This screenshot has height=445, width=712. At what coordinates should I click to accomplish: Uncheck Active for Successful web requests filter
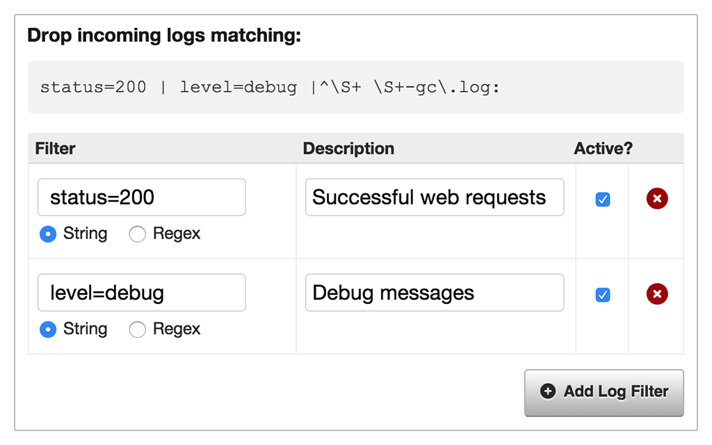point(603,200)
